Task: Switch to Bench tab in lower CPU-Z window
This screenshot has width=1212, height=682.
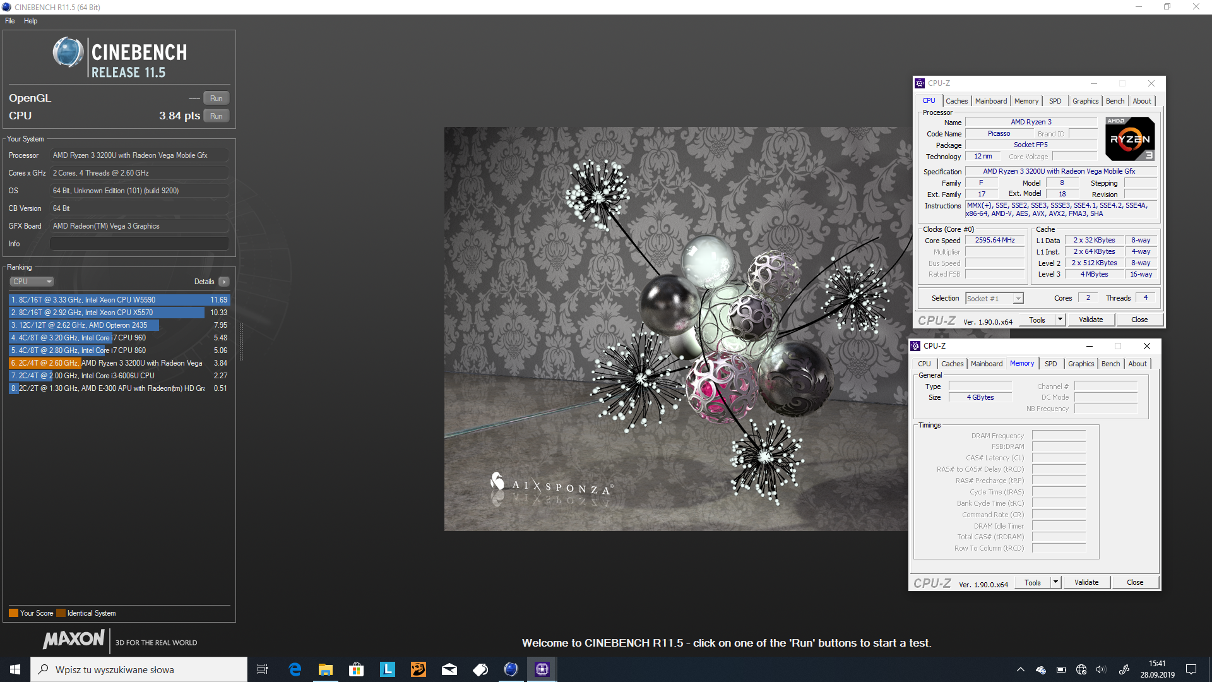Action: click(1110, 364)
